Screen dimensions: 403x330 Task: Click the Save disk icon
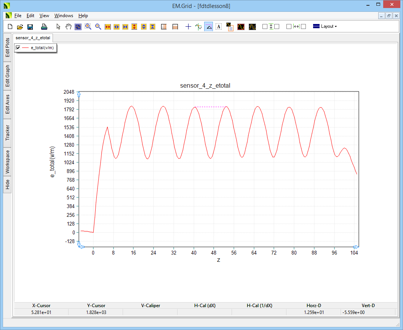pyautogui.click(x=30, y=27)
